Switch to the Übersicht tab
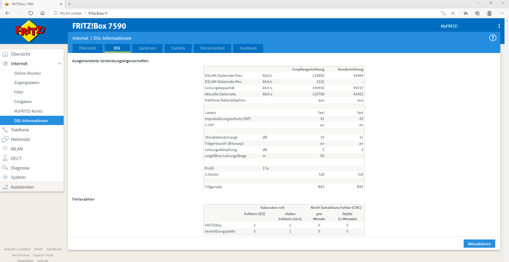Image resolution: width=509 pixels, height=262 pixels. coord(87,48)
